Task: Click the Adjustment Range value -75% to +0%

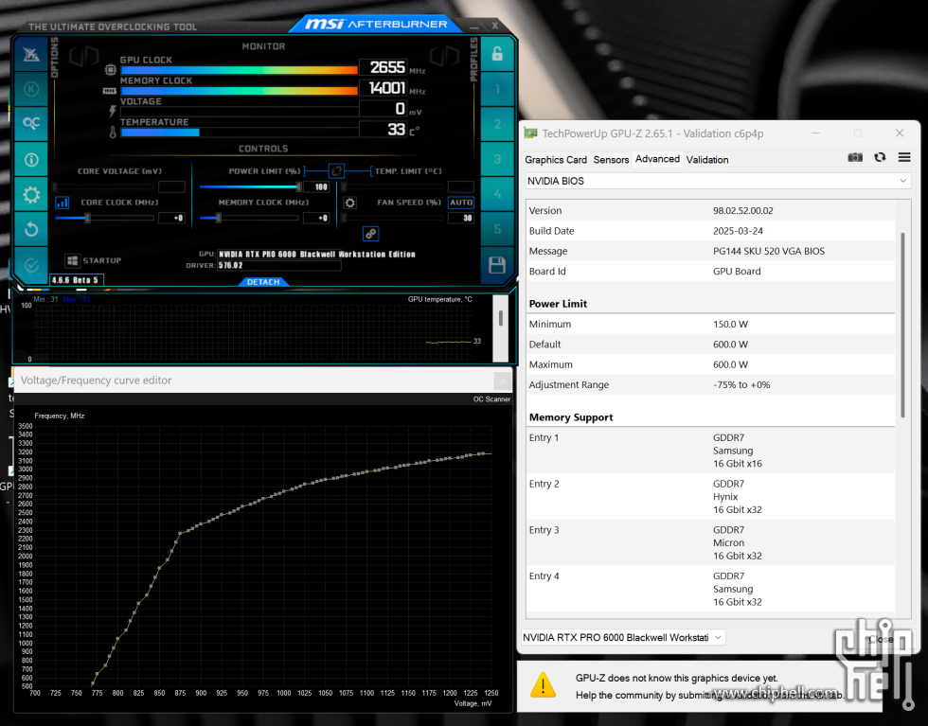Action: click(741, 384)
